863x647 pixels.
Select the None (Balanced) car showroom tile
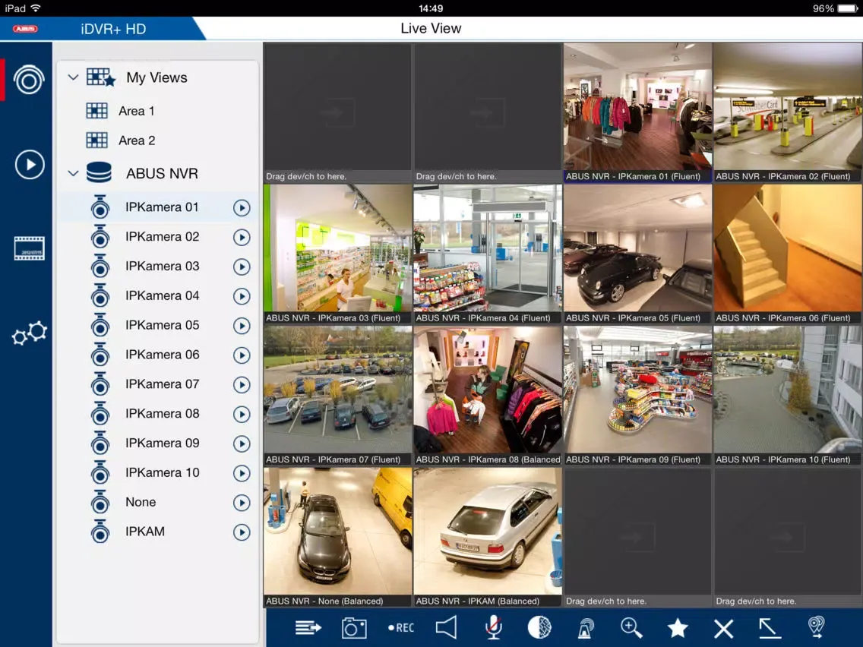337,538
